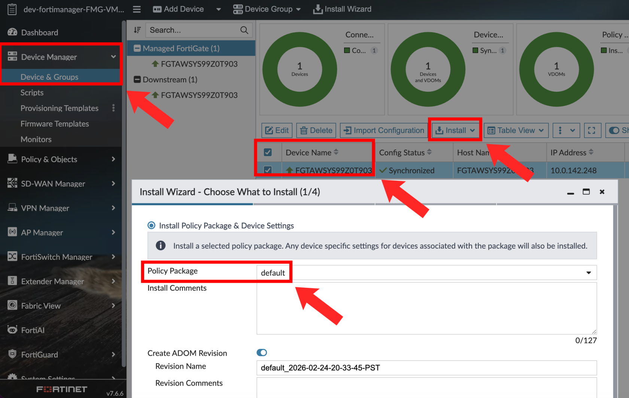Image resolution: width=629 pixels, height=398 pixels.
Task: Click the Install Comments text area
Action: tap(426, 308)
